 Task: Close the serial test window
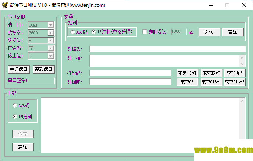point(244,5)
